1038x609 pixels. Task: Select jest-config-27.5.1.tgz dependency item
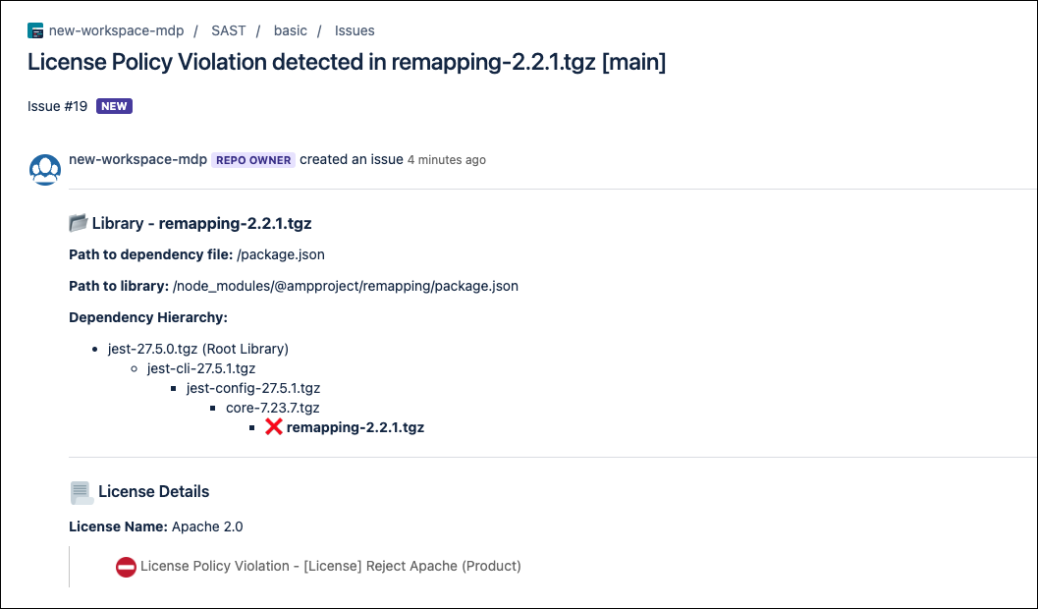click(x=253, y=388)
